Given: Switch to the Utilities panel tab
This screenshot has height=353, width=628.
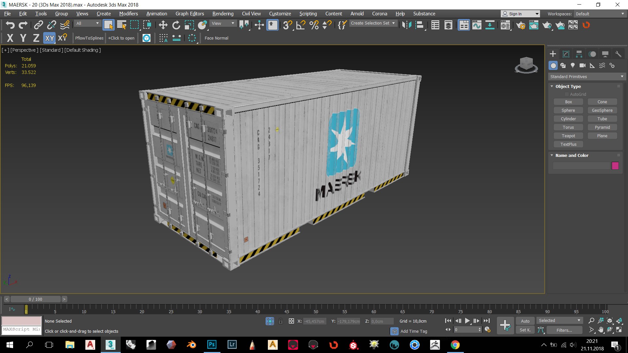Looking at the screenshot, I should point(618,54).
